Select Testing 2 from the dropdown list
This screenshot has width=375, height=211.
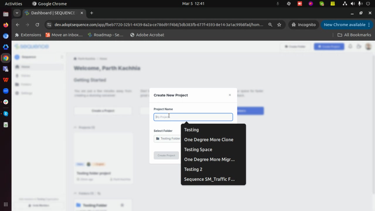pyautogui.click(x=193, y=169)
